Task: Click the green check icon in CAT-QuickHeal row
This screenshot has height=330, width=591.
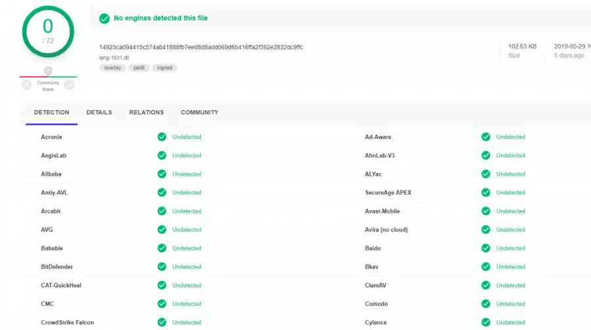Action: click(x=162, y=285)
